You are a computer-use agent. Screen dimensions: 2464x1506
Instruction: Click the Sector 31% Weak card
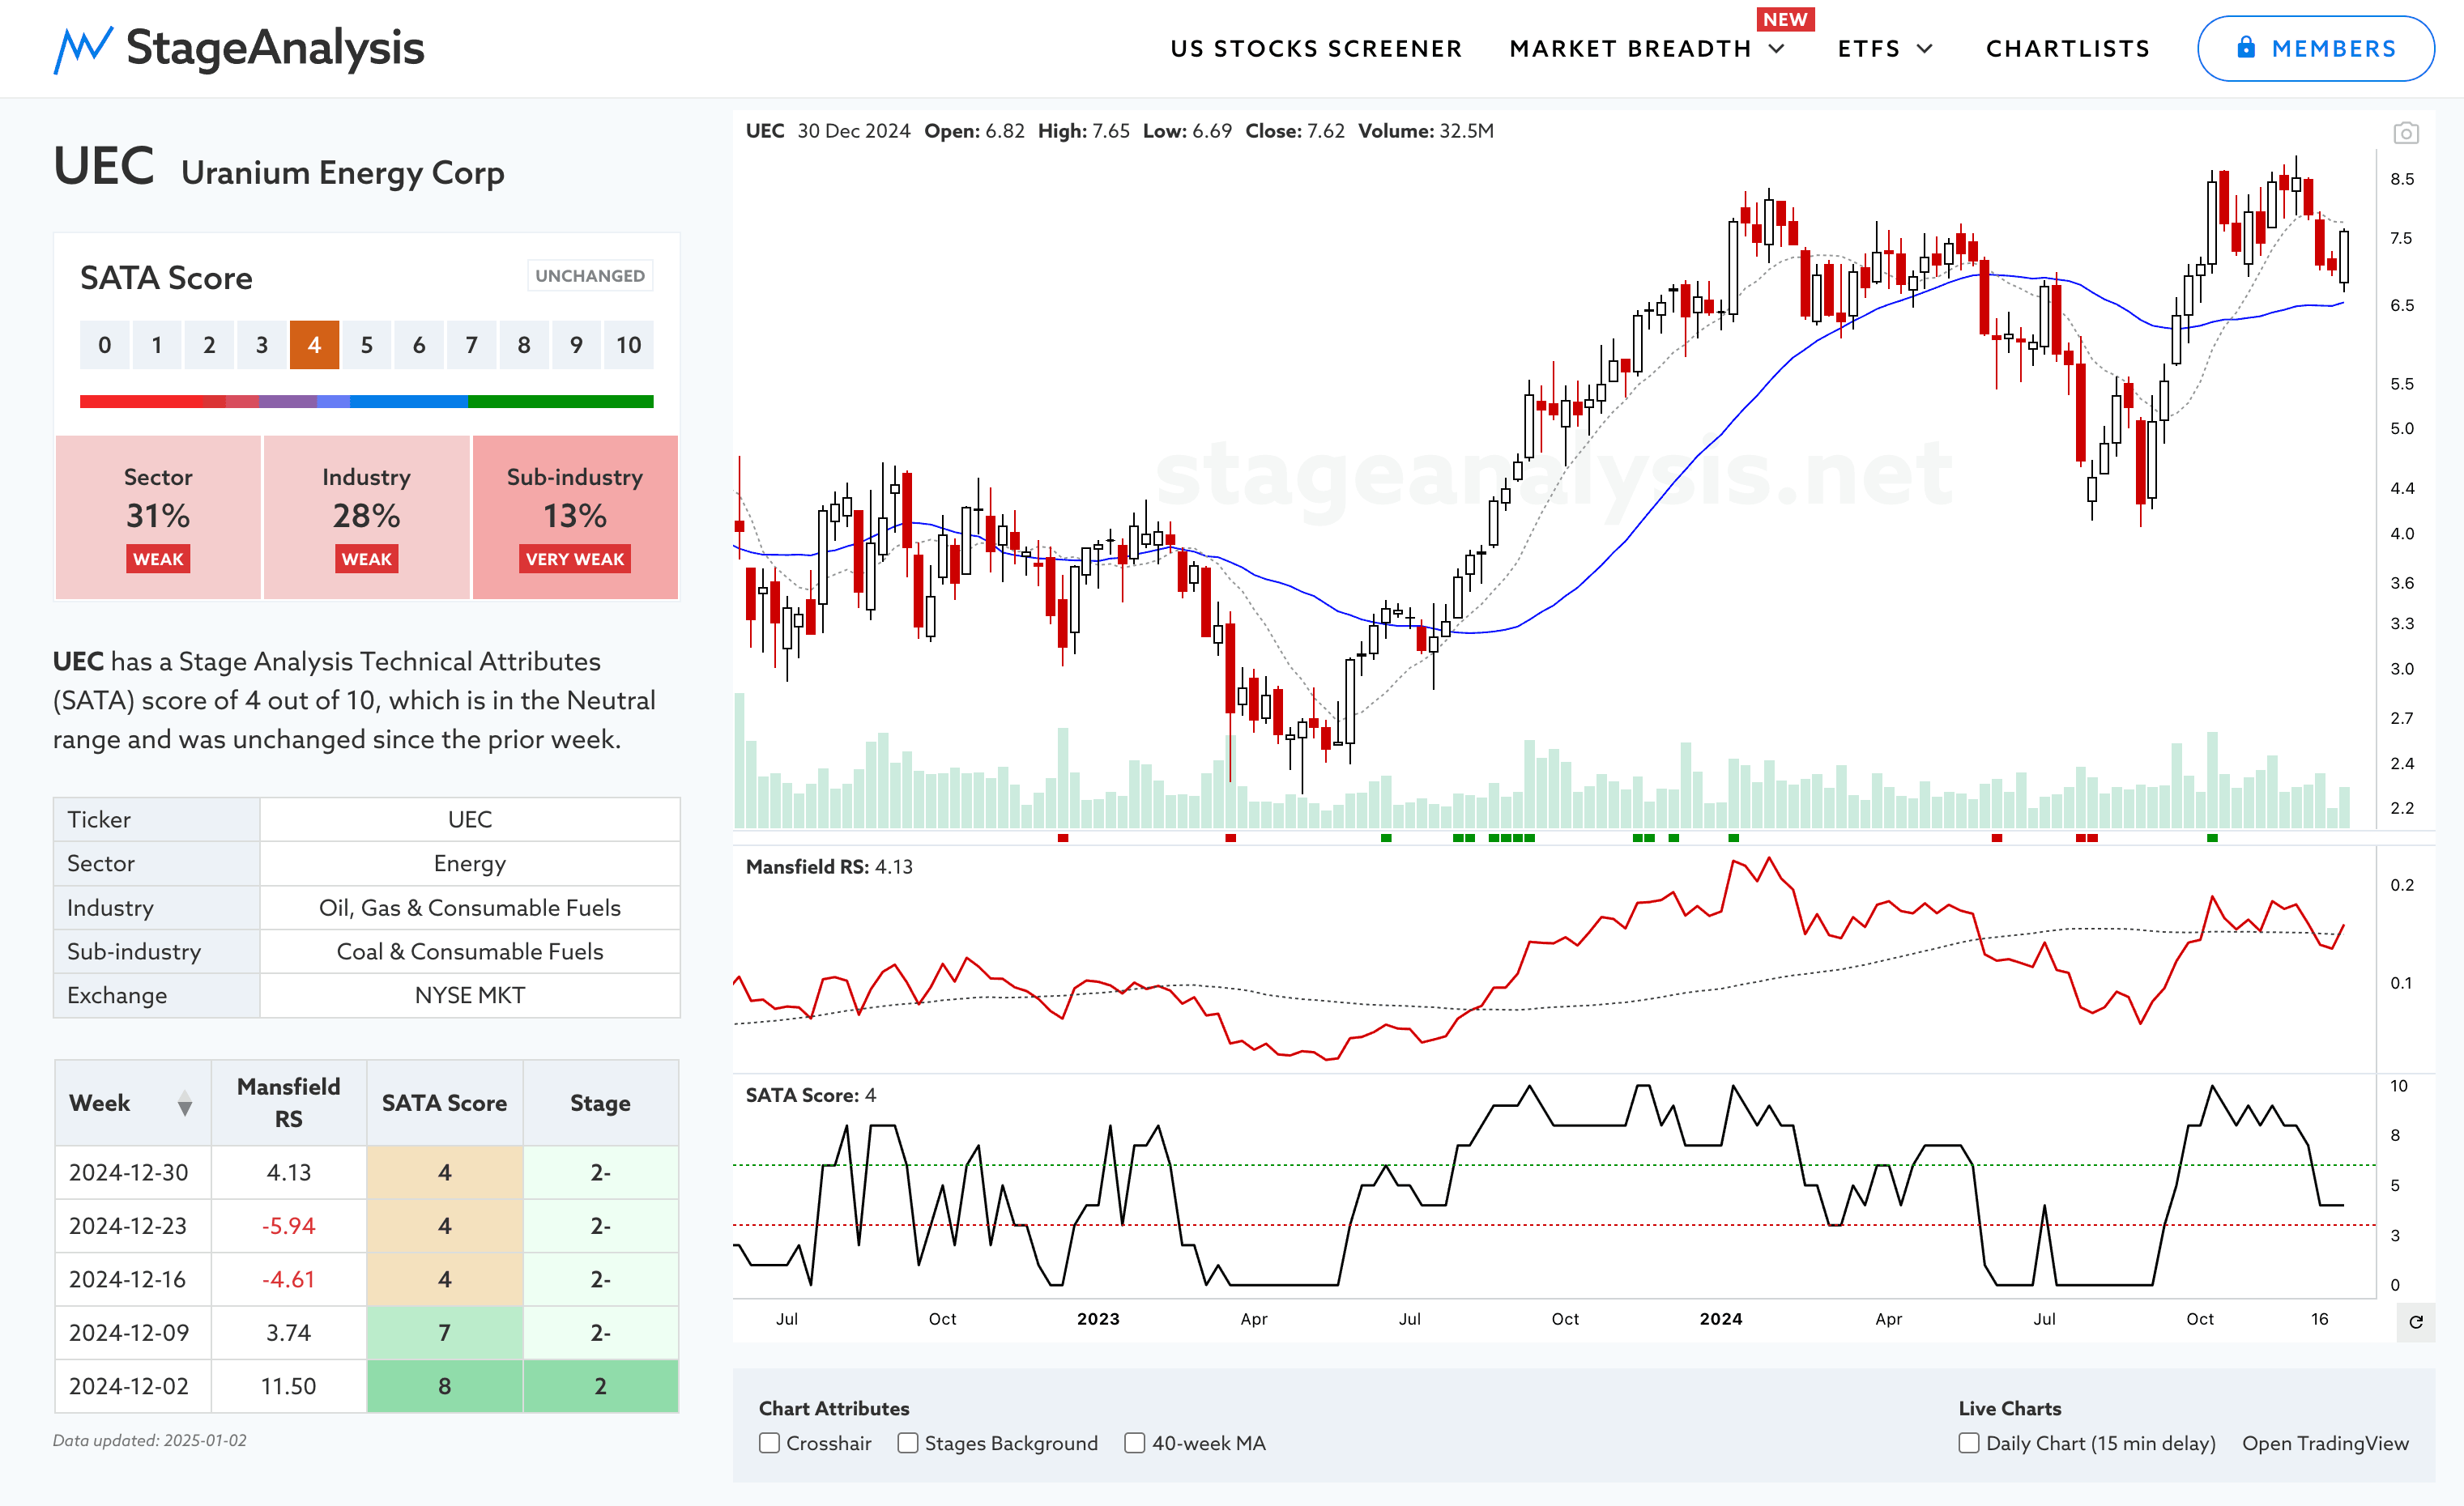click(158, 517)
